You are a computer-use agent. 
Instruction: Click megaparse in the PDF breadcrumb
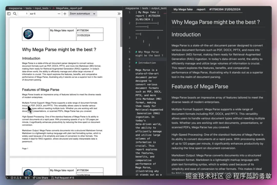coord(16,8)
